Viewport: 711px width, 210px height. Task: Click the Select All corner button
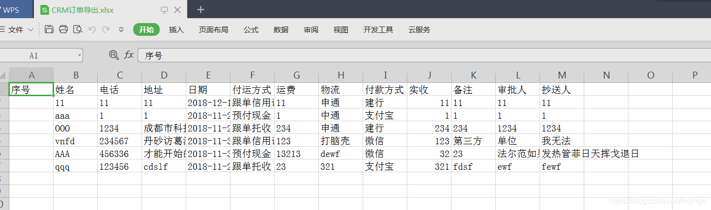(x=4, y=75)
